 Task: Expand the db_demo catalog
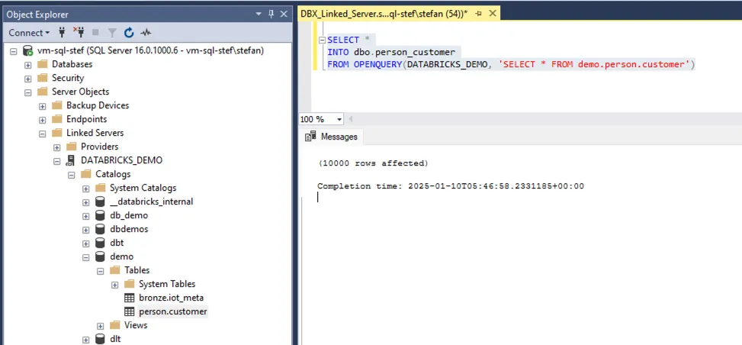click(x=86, y=215)
